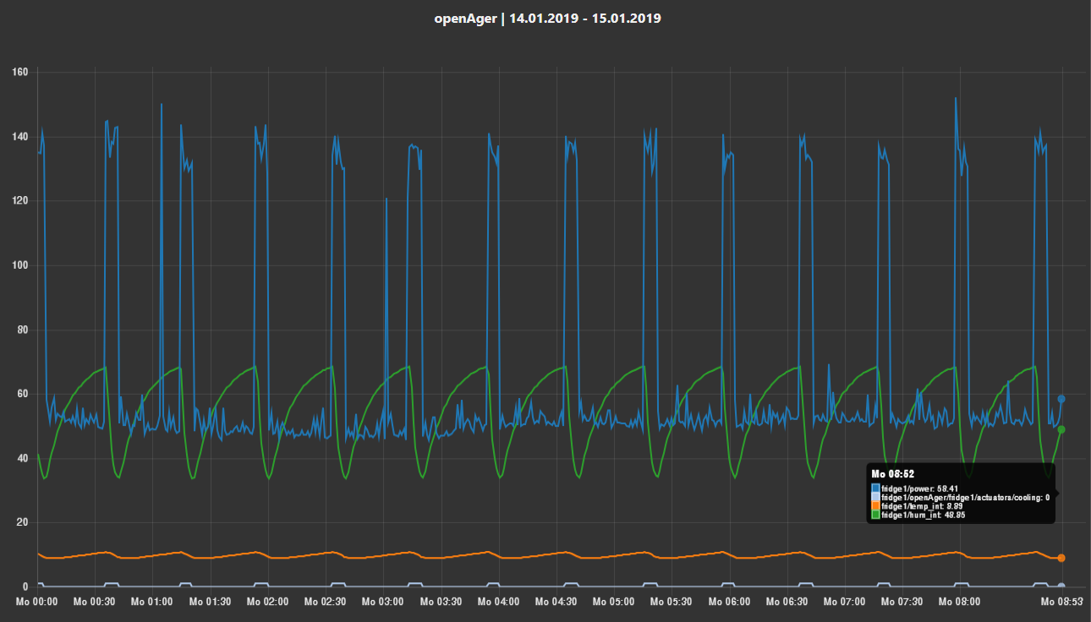Click x-axis label 'Mo 04:30'

point(556,602)
